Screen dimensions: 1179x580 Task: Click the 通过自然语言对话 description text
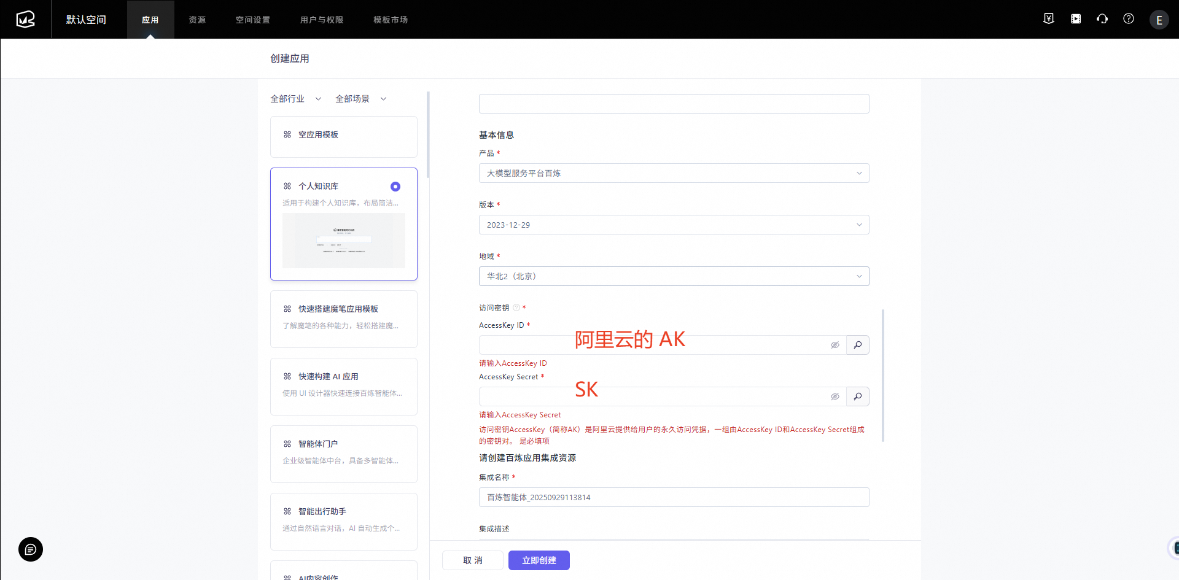point(341,528)
